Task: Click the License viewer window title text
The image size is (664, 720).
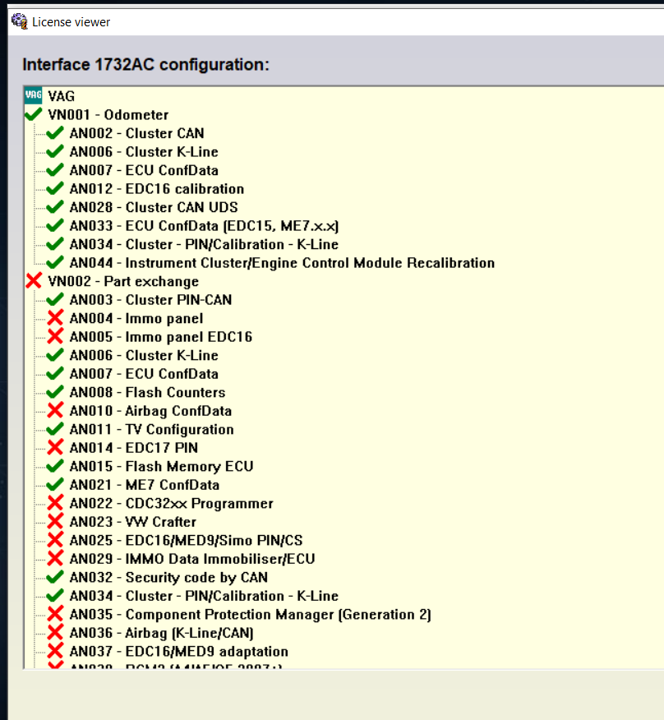Action: pyautogui.click(x=71, y=22)
